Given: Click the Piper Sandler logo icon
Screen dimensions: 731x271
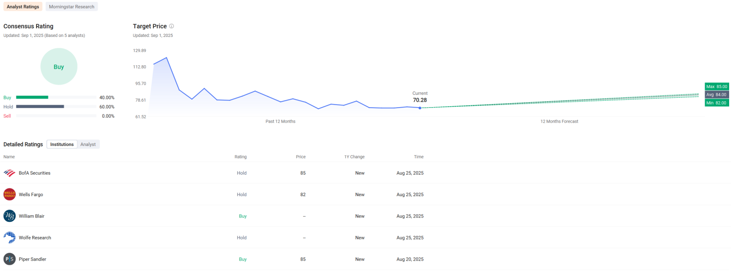Looking at the screenshot, I should click(10, 259).
